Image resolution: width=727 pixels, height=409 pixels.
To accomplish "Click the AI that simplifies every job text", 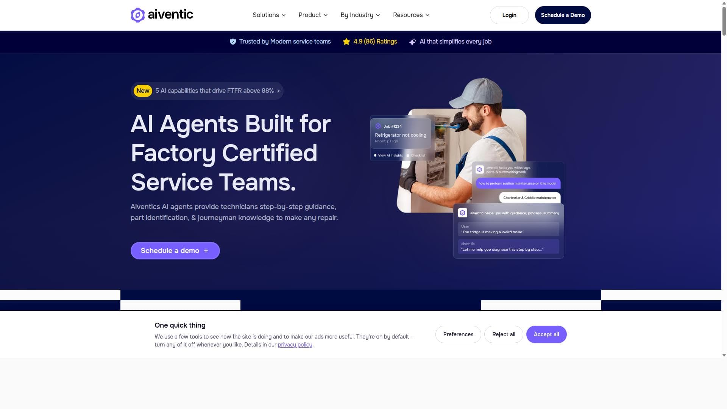I will pyautogui.click(x=456, y=42).
